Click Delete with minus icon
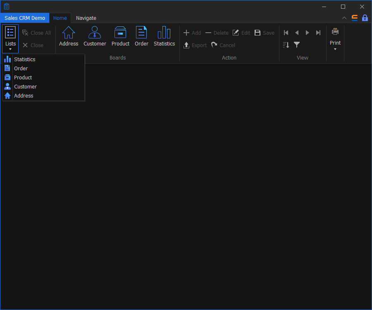The image size is (372, 310). [x=217, y=33]
